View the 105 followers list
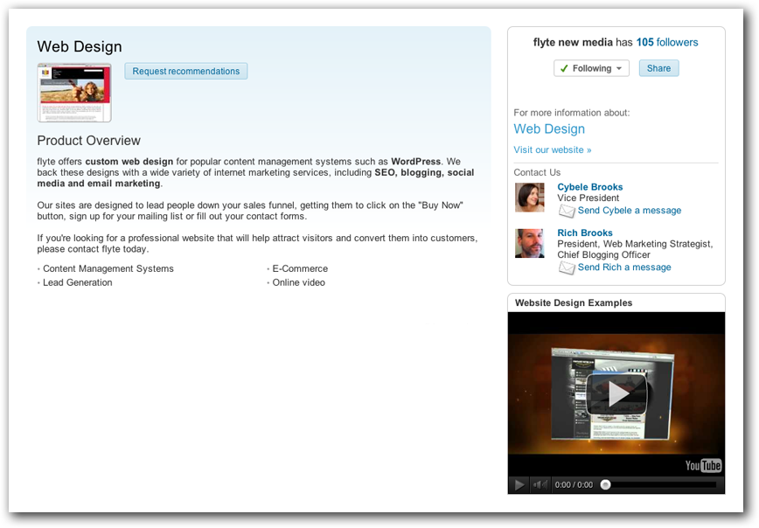Image resolution: width=759 pixels, height=528 pixels. click(667, 43)
